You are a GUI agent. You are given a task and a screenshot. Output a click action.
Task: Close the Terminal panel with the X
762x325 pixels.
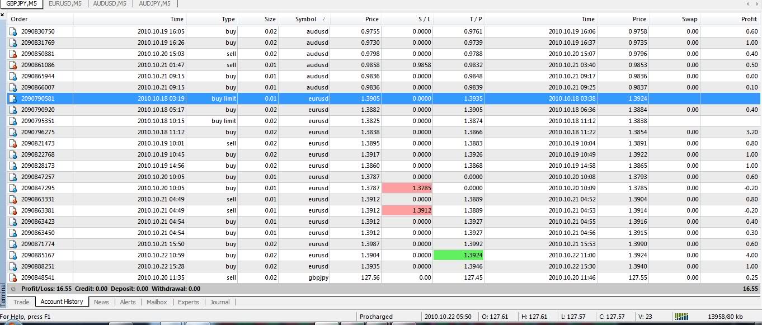coord(3,15)
